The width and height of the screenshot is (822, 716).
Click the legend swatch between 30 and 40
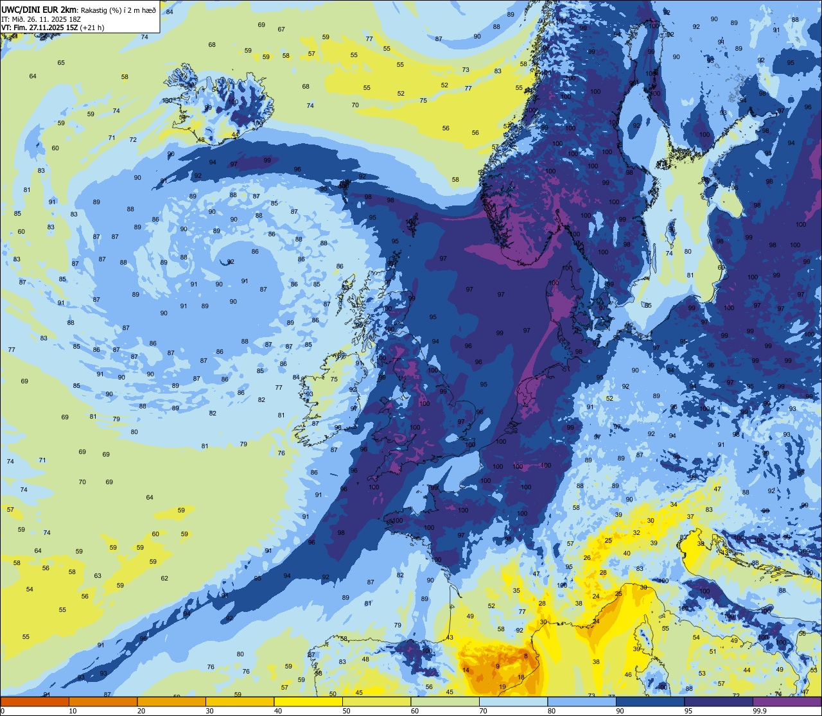click(x=240, y=701)
